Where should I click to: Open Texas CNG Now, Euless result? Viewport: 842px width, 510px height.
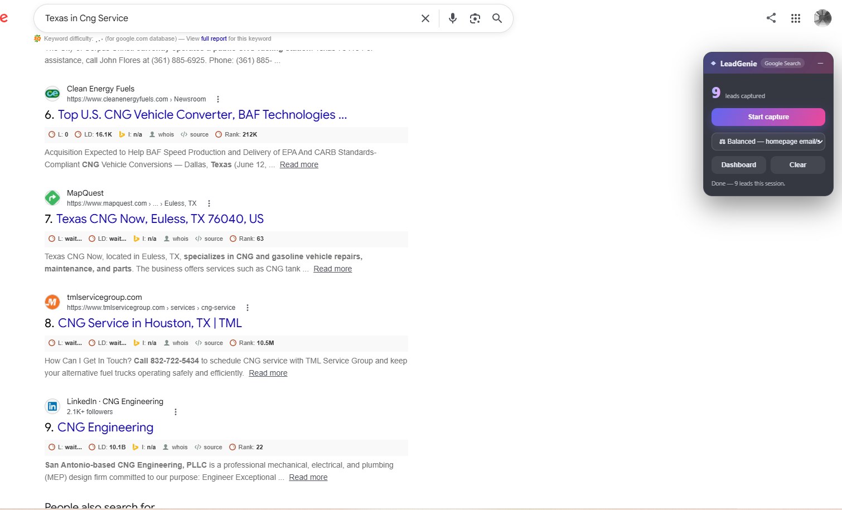[x=160, y=219]
